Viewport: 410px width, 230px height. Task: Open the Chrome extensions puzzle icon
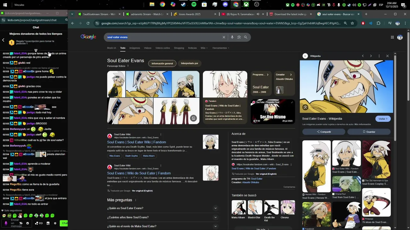click(379, 23)
